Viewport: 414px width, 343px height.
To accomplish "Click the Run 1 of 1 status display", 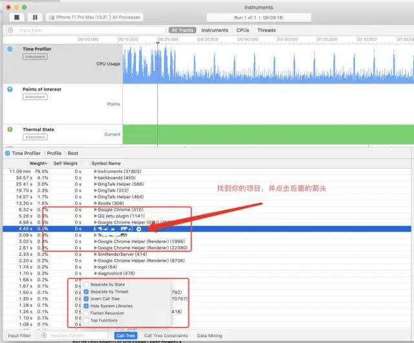I will (x=259, y=17).
